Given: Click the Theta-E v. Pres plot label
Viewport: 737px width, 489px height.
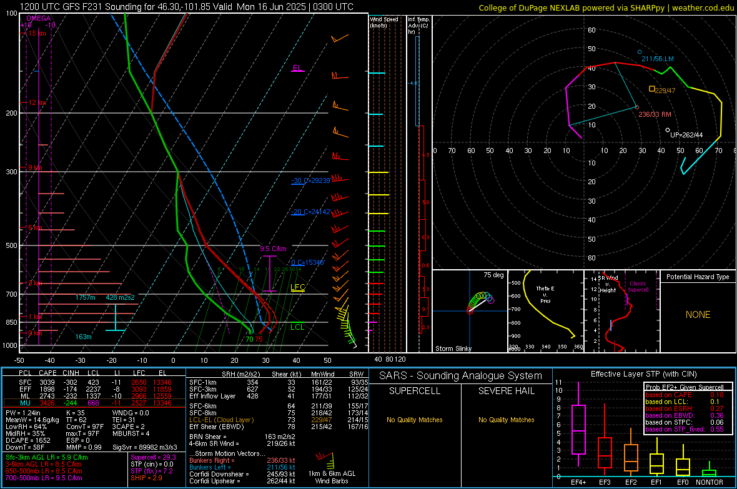Looking at the screenshot, I should (545, 294).
